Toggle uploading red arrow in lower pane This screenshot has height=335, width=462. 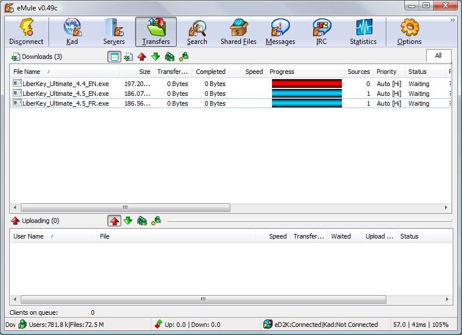pyautogui.click(x=114, y=221)
